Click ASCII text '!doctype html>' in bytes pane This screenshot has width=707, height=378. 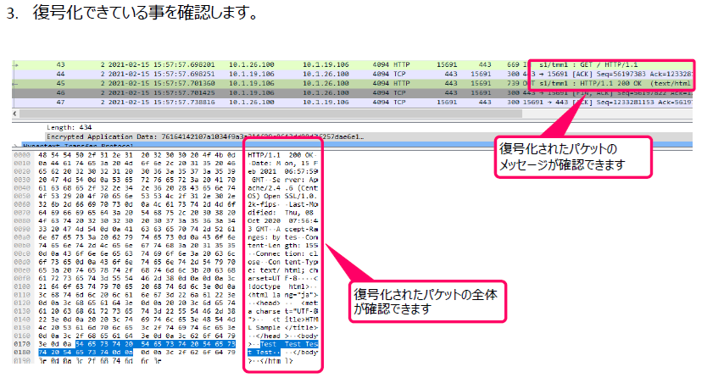pyautogui.click(x=279, y=286)
